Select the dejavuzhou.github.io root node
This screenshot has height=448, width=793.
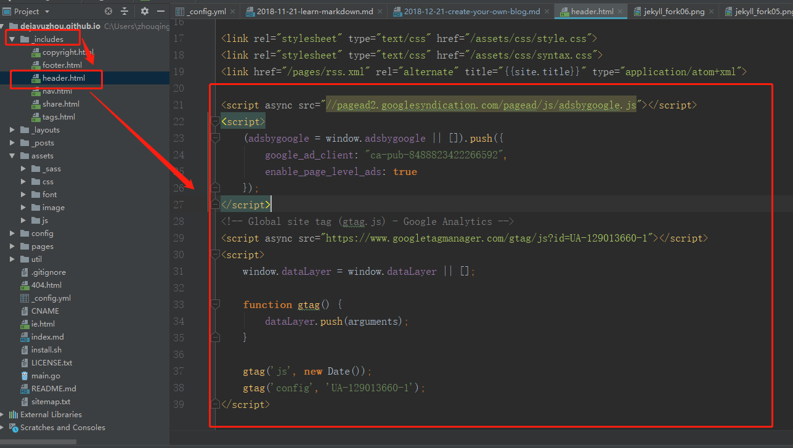60,26
